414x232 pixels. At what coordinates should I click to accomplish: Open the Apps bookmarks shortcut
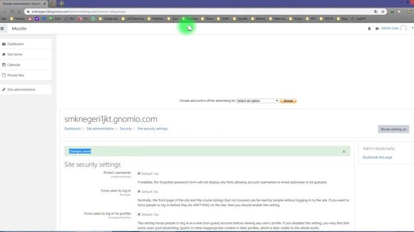tap(3, 19)
